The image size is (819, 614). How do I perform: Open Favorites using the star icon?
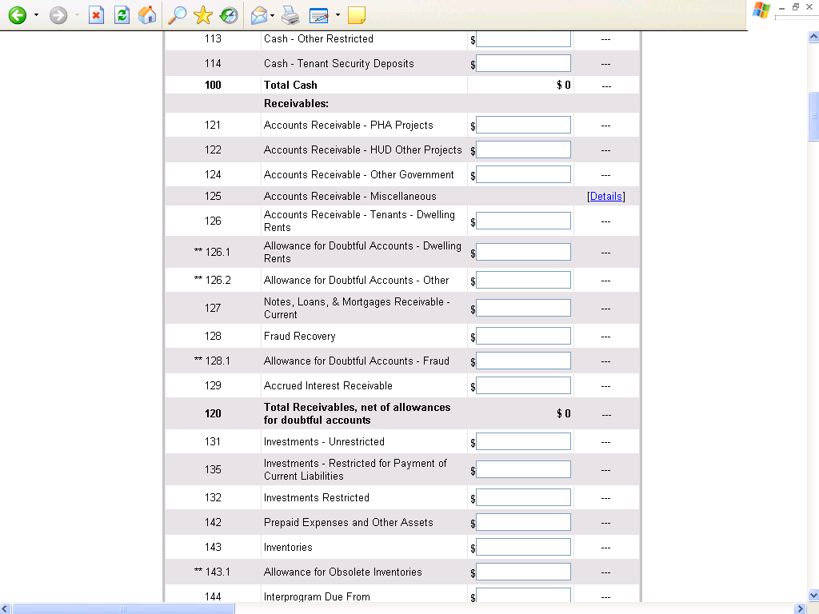pyautogui.click(x=203, y=15)
